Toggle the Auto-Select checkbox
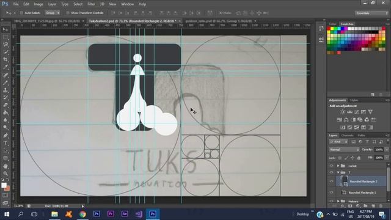This screenshot has height=220, width=391. click(x=21, y=13)
